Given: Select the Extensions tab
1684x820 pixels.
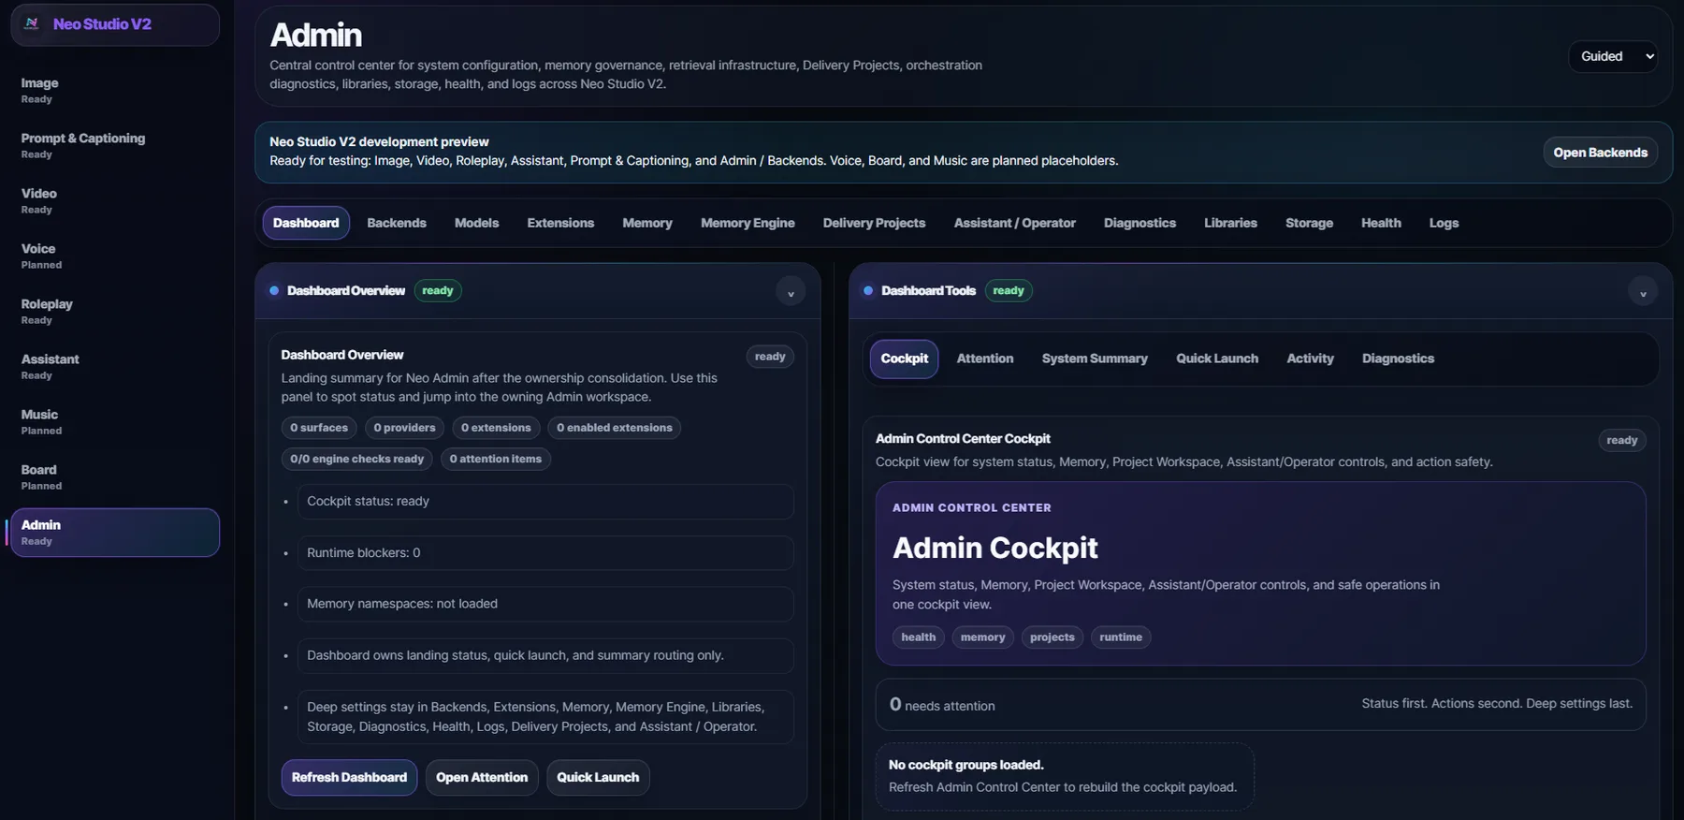Looking at the screenshot, I should (560, 223).
